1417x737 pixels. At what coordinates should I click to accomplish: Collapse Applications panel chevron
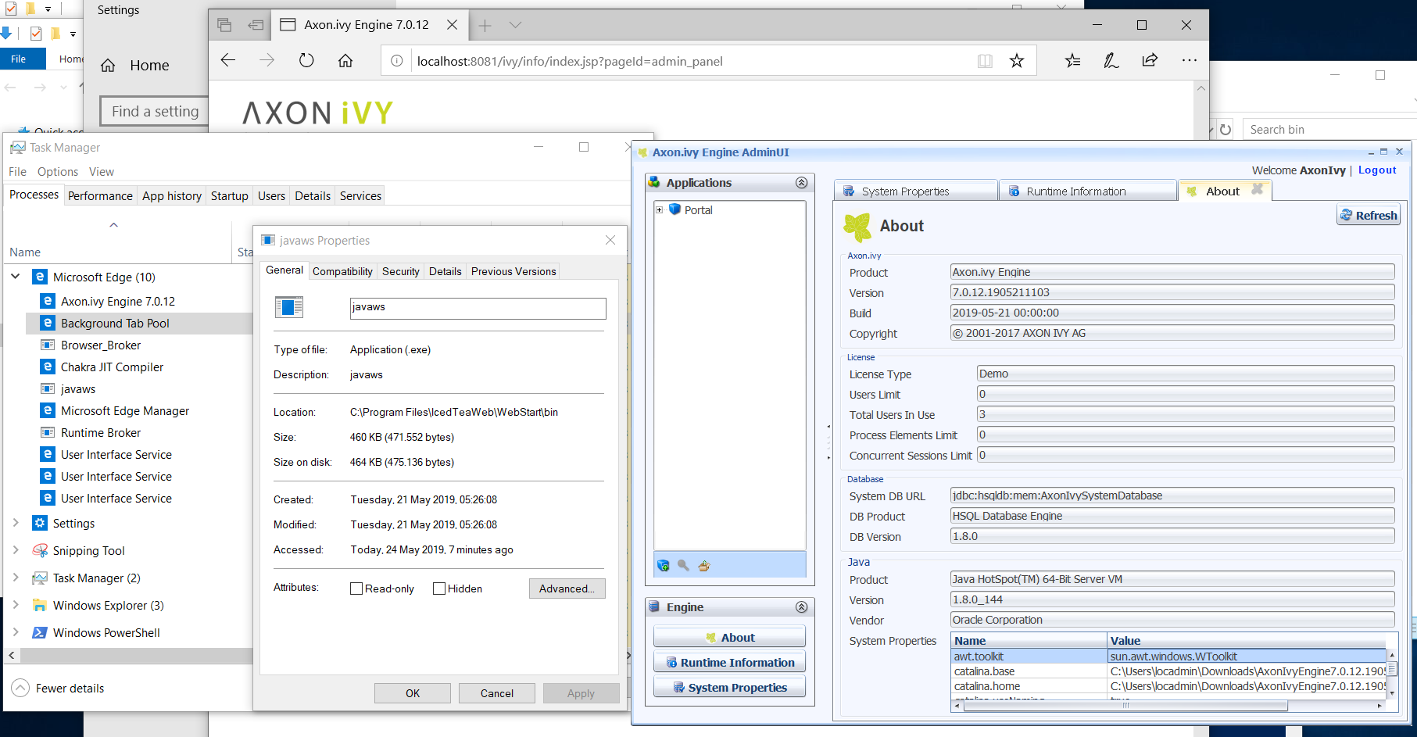tap(801, 182)
